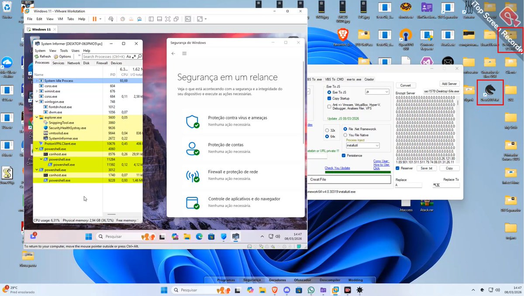Collapse powershell.exe PID 4060 tree
This screenshot has width=524, height=296.
point(37,149)
